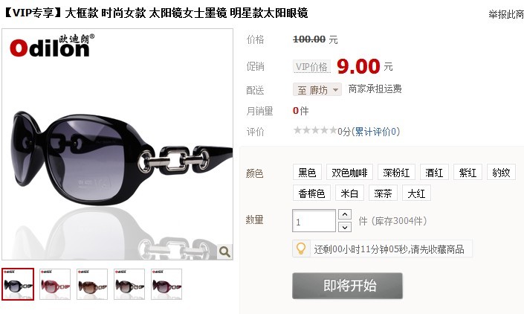
Task: Click the quantity input field
Action: pyautogui.click(x=314, y=221)
